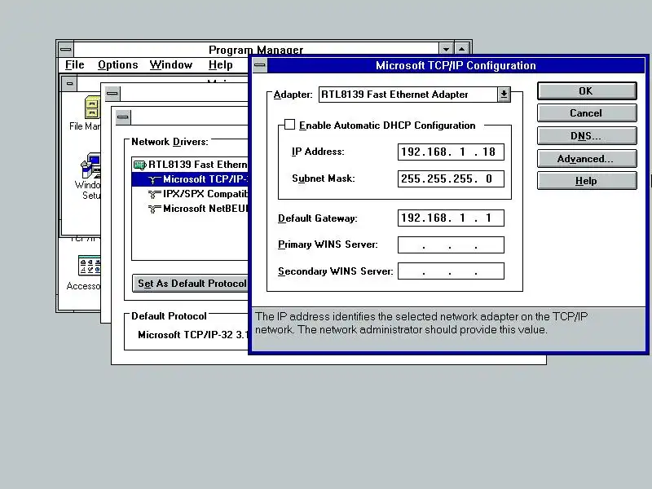
Task: Open the DNS... settings
Action: pos(587,136)
